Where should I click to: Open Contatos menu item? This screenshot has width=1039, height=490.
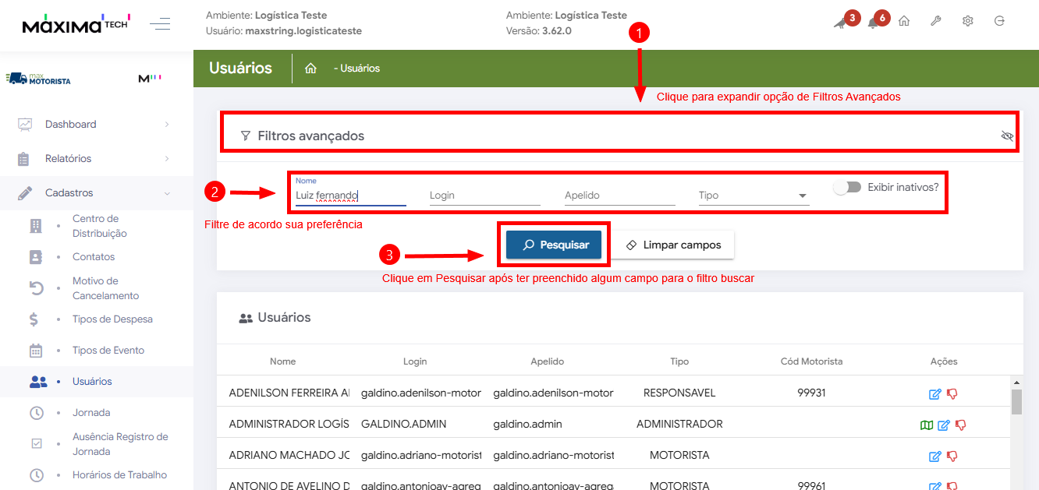click(94, 257)
